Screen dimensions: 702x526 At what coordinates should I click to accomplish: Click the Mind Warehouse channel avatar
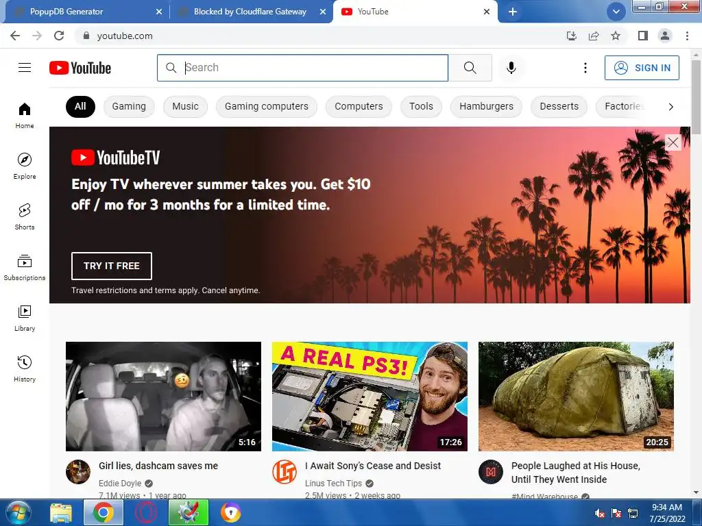click(x=491, y=472)
